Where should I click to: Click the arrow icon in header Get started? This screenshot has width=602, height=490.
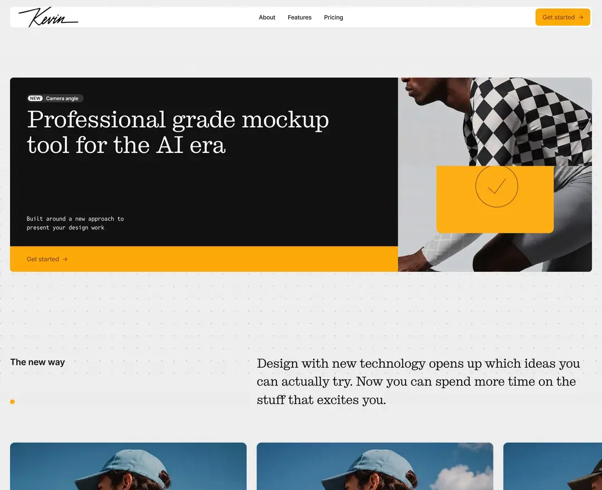[581, 17]
